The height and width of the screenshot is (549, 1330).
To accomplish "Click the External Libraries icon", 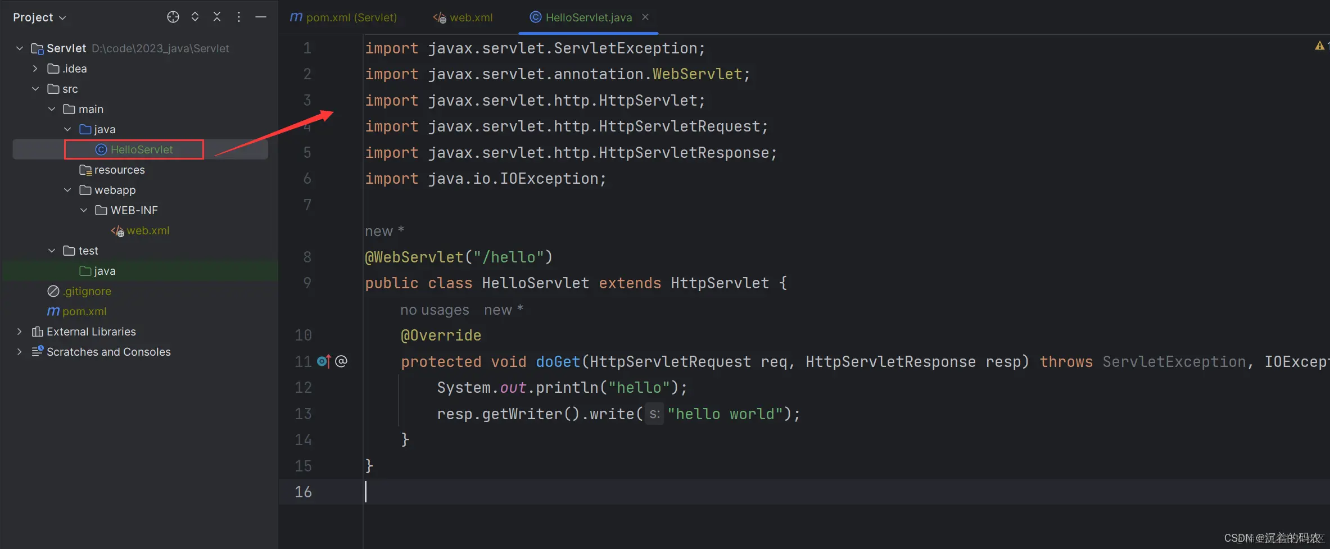I will pyautogui.click(x=38, y=332).
